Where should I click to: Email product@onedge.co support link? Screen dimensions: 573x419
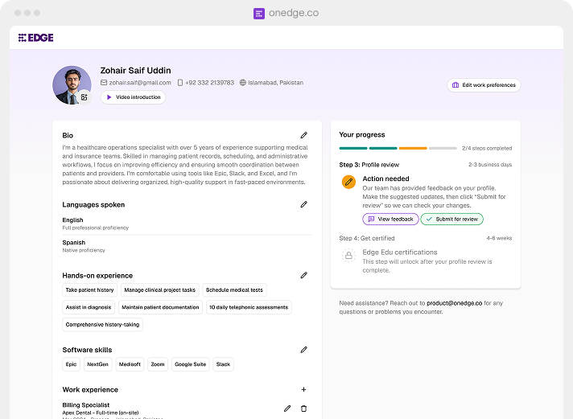coord(454,303)
